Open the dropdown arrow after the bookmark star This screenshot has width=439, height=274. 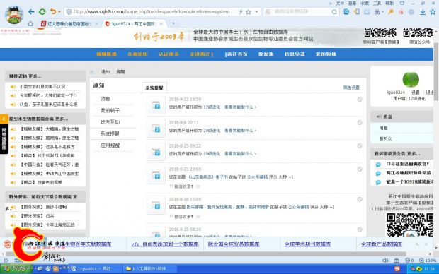pos(256,12)
